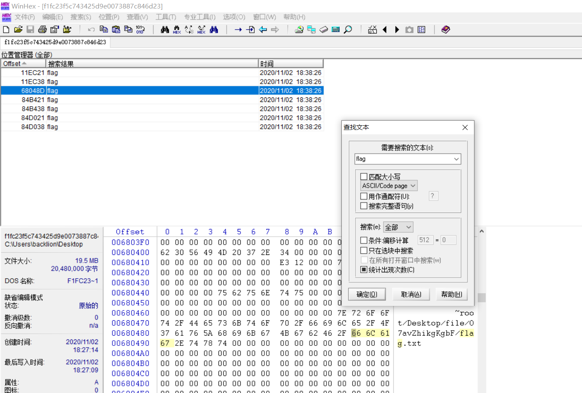Click the Find Text binoculars icon
This screenshot has height=393, width=582.
tap(165, 29)
